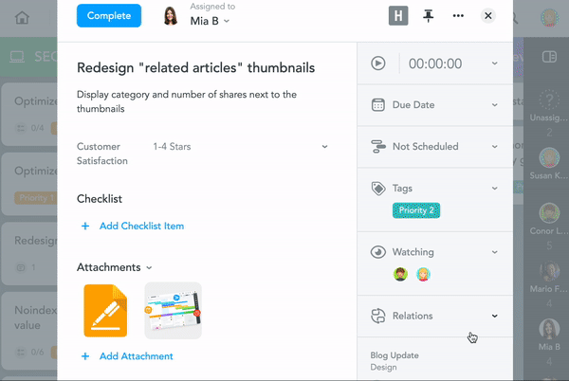Viewport: 569px width, 381px height.
Task: Click the description text about thumbnails
Action: (187, 101)
